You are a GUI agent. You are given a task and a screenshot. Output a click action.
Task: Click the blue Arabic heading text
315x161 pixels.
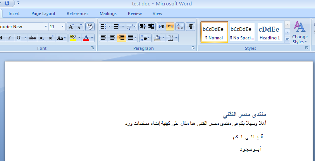click(245, 115)
